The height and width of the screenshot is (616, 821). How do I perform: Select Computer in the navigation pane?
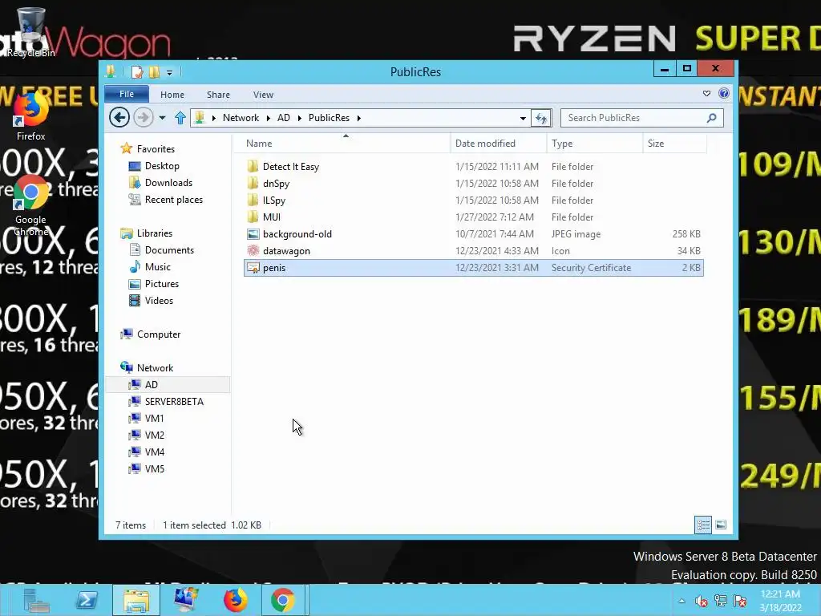pos(159,334)
